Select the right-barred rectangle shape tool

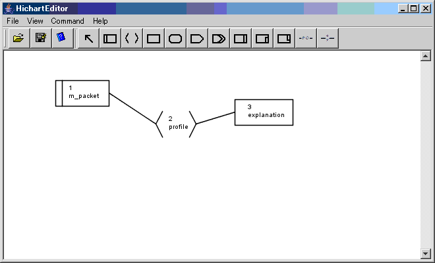tap(241, 39)
